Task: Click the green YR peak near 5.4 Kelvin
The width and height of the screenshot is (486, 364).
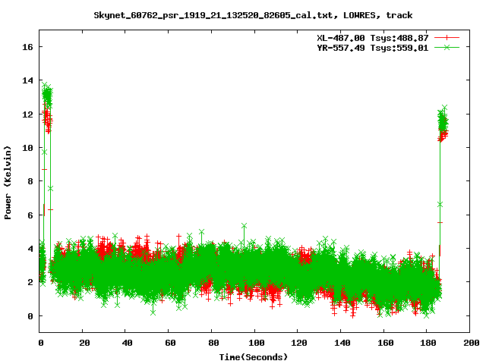Action: tap(244, 226)
